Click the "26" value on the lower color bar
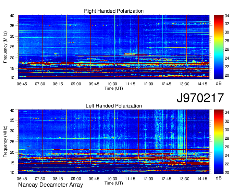This screenshot has height=189, width=233. coord(227,147)
